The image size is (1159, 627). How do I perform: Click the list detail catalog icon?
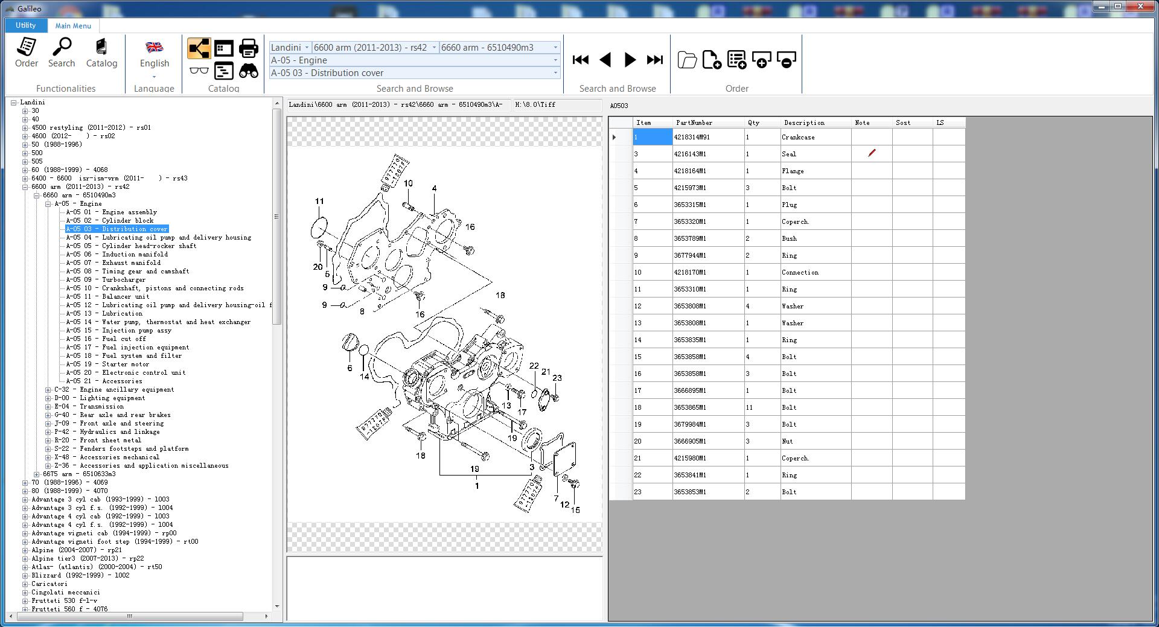point(223,71)
